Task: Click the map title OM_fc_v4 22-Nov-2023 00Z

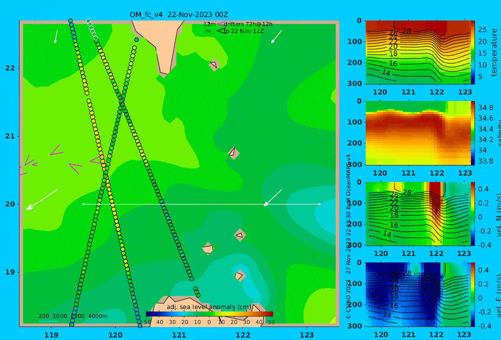Action: (179, 14)
